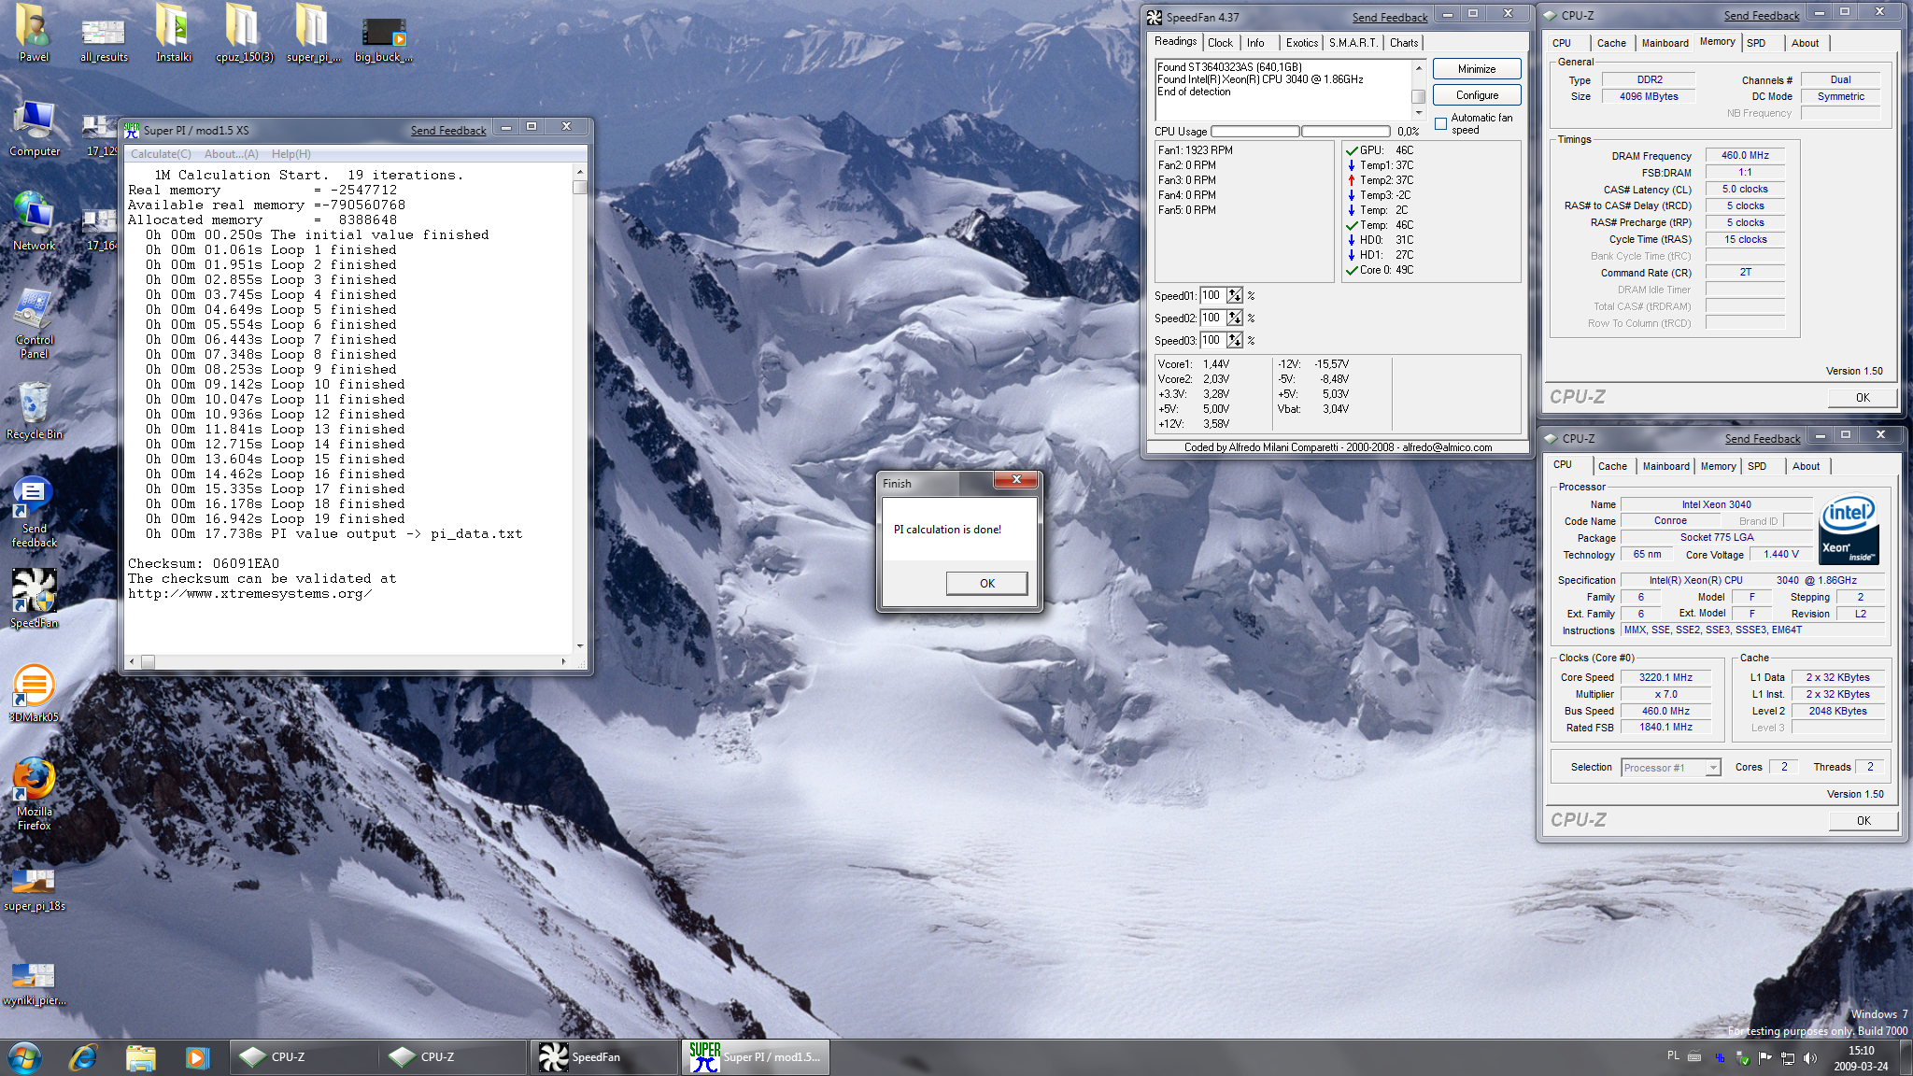Enable the Automatic fan speed checkbox

[1441, 123]
